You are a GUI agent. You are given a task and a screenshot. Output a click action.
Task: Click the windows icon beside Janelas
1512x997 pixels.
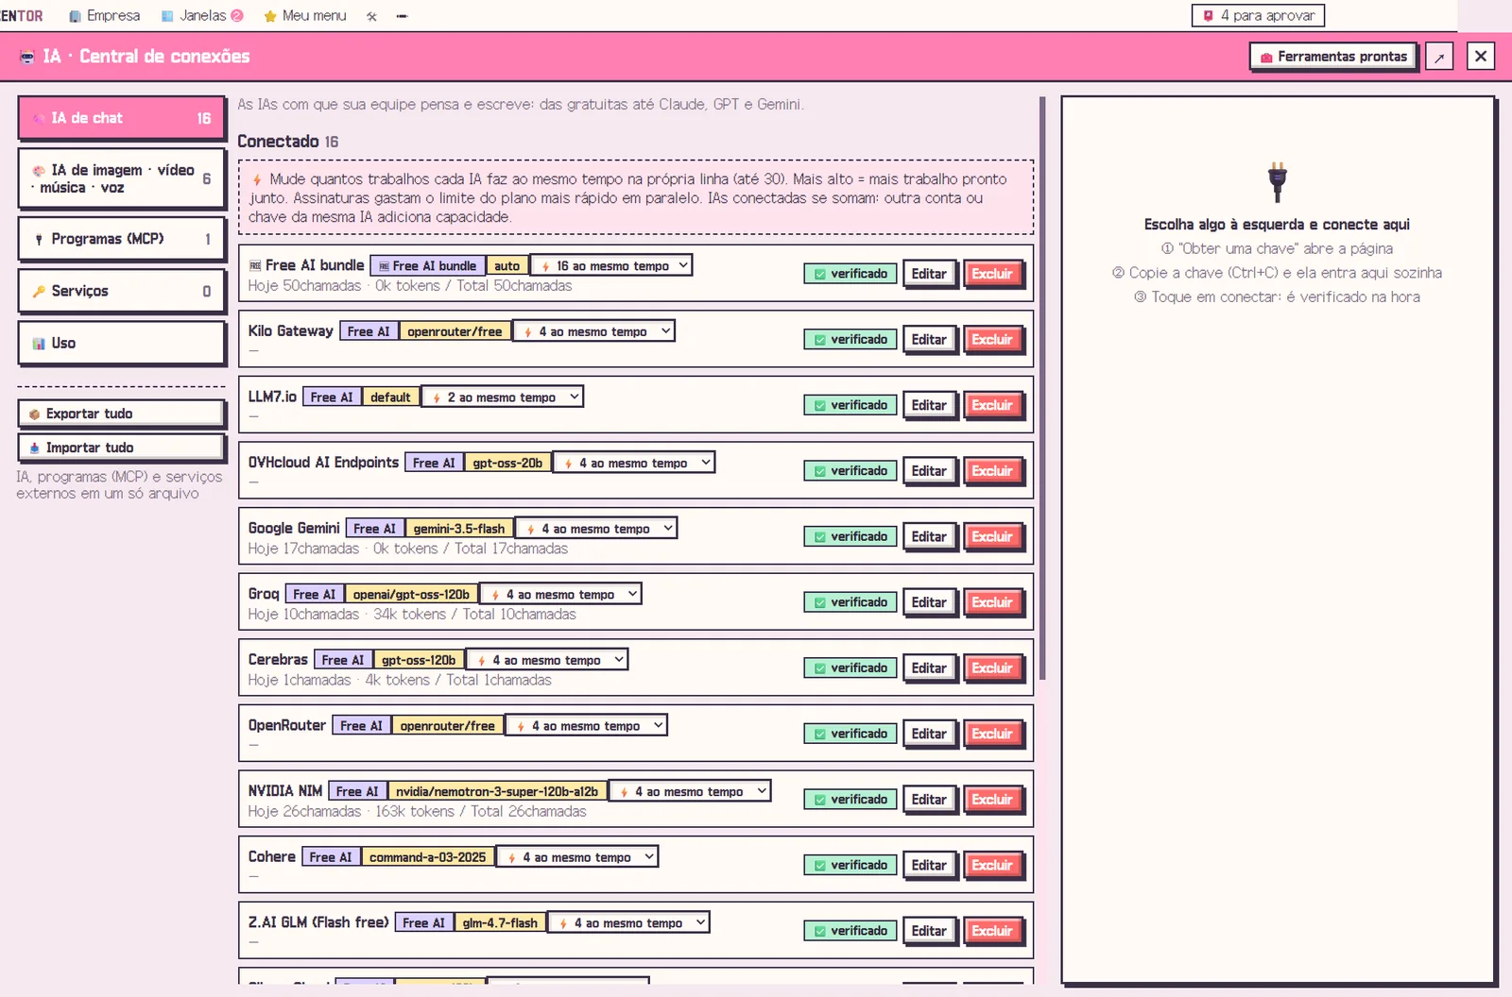[167, 16]
